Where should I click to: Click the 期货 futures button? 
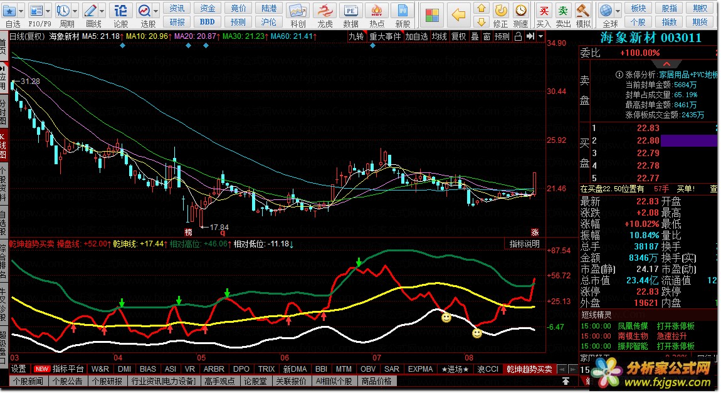click(x=700, y=21)
